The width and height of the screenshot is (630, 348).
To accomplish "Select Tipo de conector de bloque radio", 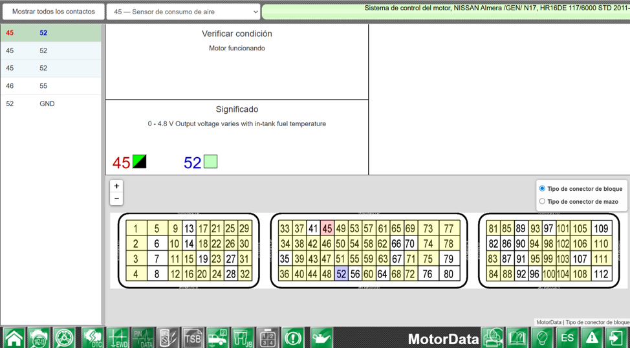I will pos(542,188).
